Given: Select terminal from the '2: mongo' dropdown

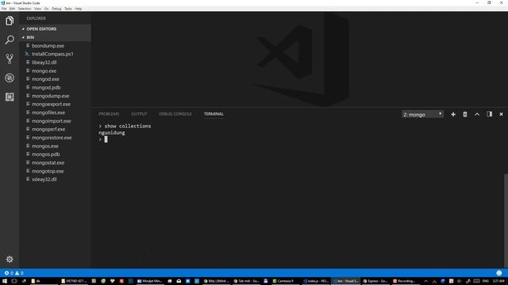Looking at the screenshot, I should (422, 114).
